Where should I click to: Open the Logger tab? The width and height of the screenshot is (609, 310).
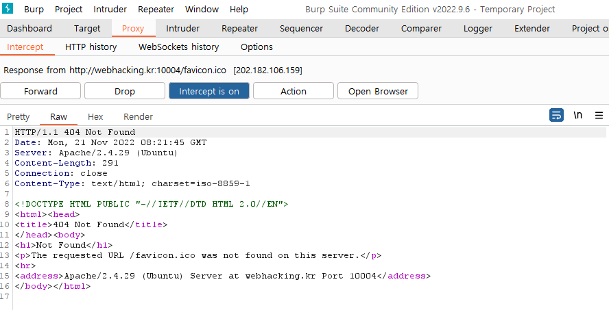[478, 28]
